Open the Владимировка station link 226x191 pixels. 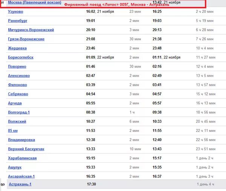point(21,140)
